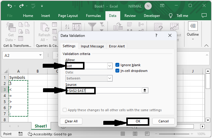This screenshot has height=139, width=212.
Task: Confirm validation with OK button
Action: 138,121
